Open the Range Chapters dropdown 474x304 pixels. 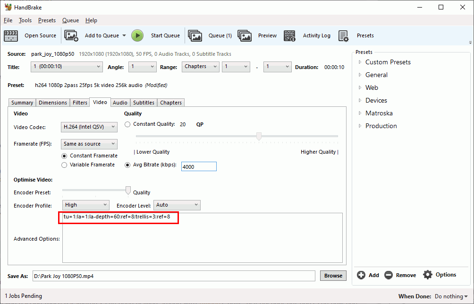(201, 67)
